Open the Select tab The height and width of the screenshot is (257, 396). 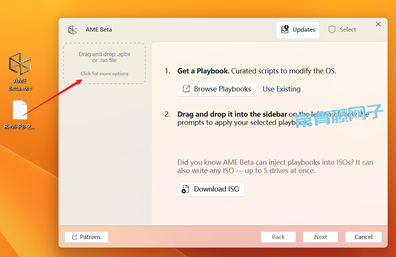[342, 30]
